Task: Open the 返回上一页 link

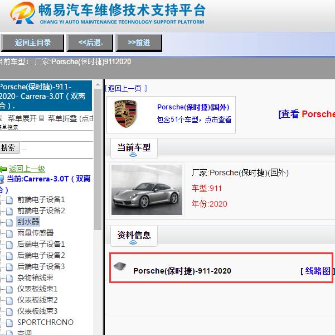Action: (126, 88)
